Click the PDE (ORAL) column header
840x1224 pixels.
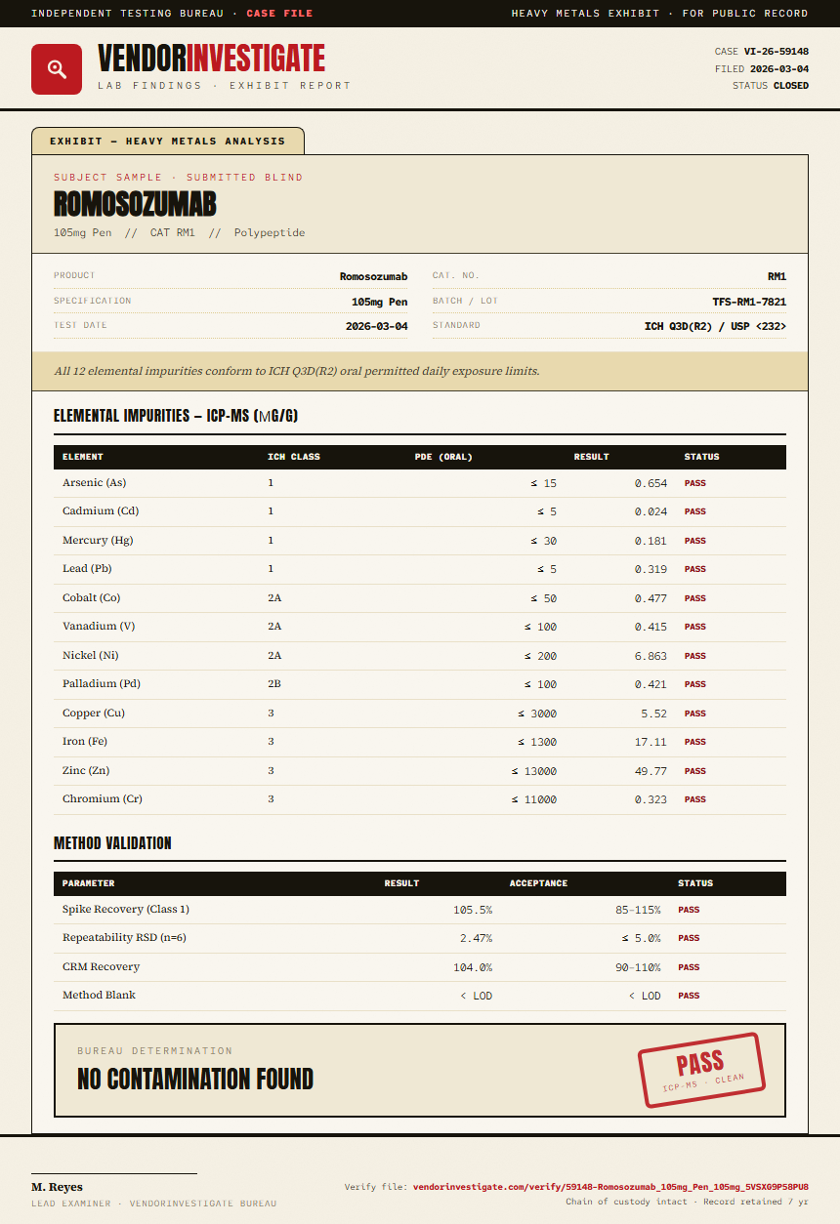tap(443, 457)
